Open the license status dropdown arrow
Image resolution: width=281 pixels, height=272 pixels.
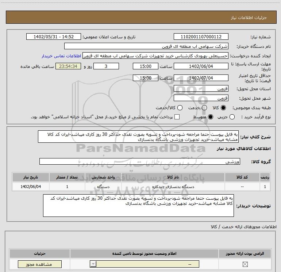point(93,264)
